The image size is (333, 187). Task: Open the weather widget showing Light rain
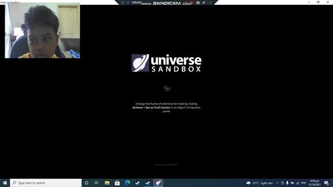(x=260, y=183)
